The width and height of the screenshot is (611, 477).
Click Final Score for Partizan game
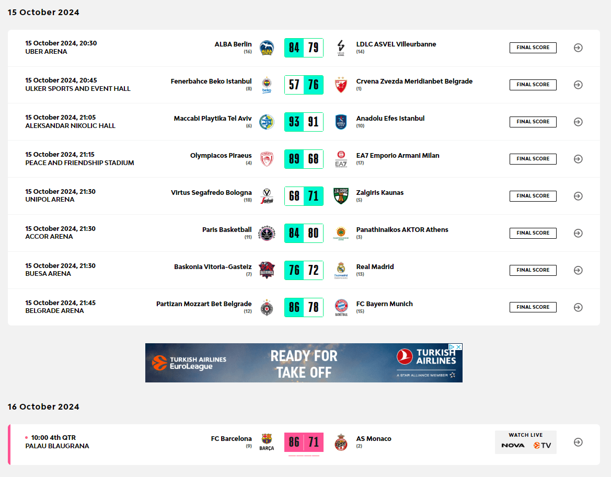coord(533,307)
